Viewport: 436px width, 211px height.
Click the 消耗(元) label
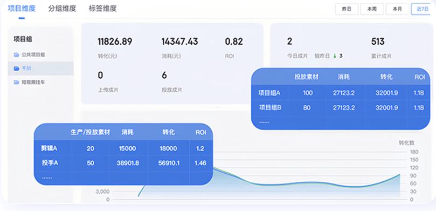(171, 56)
